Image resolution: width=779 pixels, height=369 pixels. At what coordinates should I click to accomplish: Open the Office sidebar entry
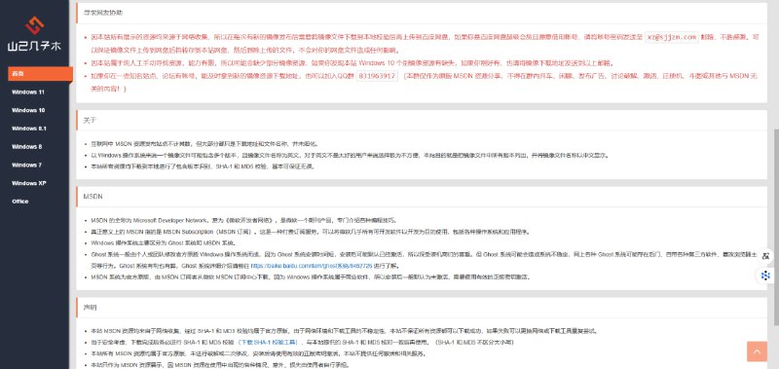(20, 202)
